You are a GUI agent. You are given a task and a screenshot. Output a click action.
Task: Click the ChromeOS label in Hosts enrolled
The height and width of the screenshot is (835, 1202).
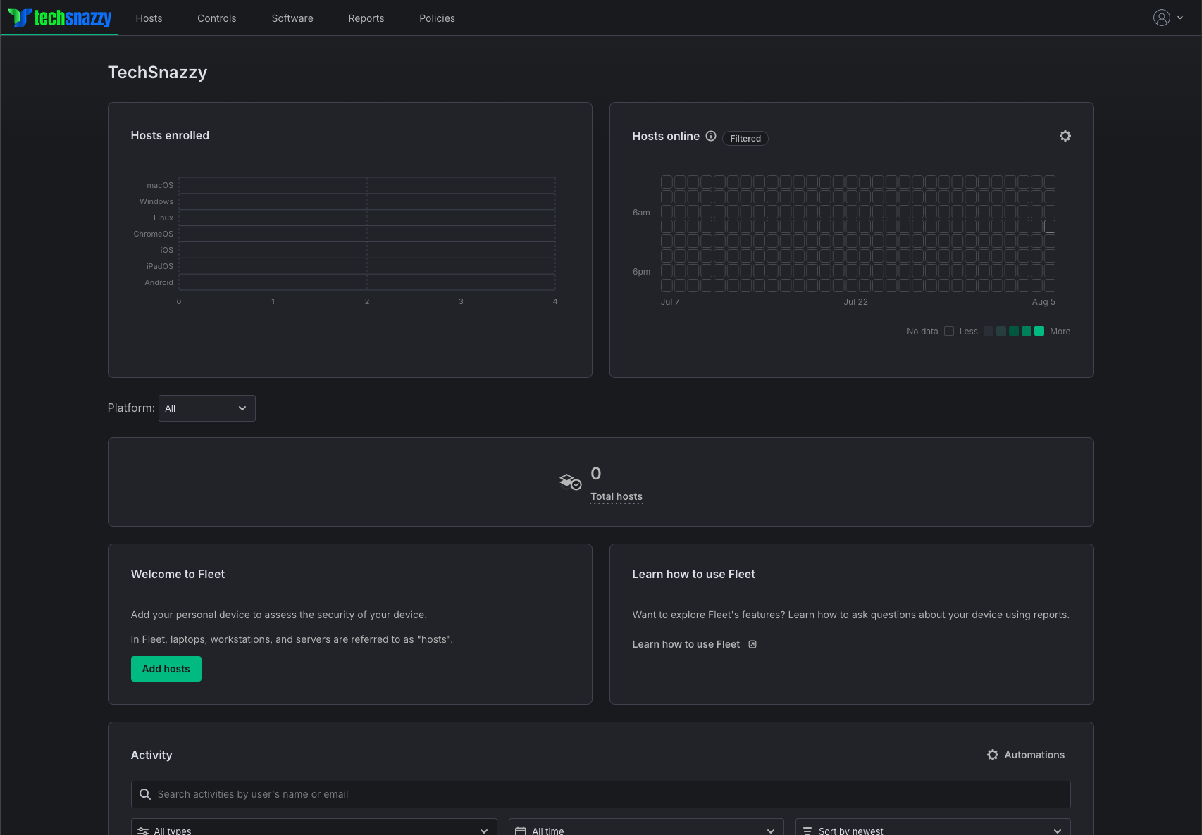154,234
